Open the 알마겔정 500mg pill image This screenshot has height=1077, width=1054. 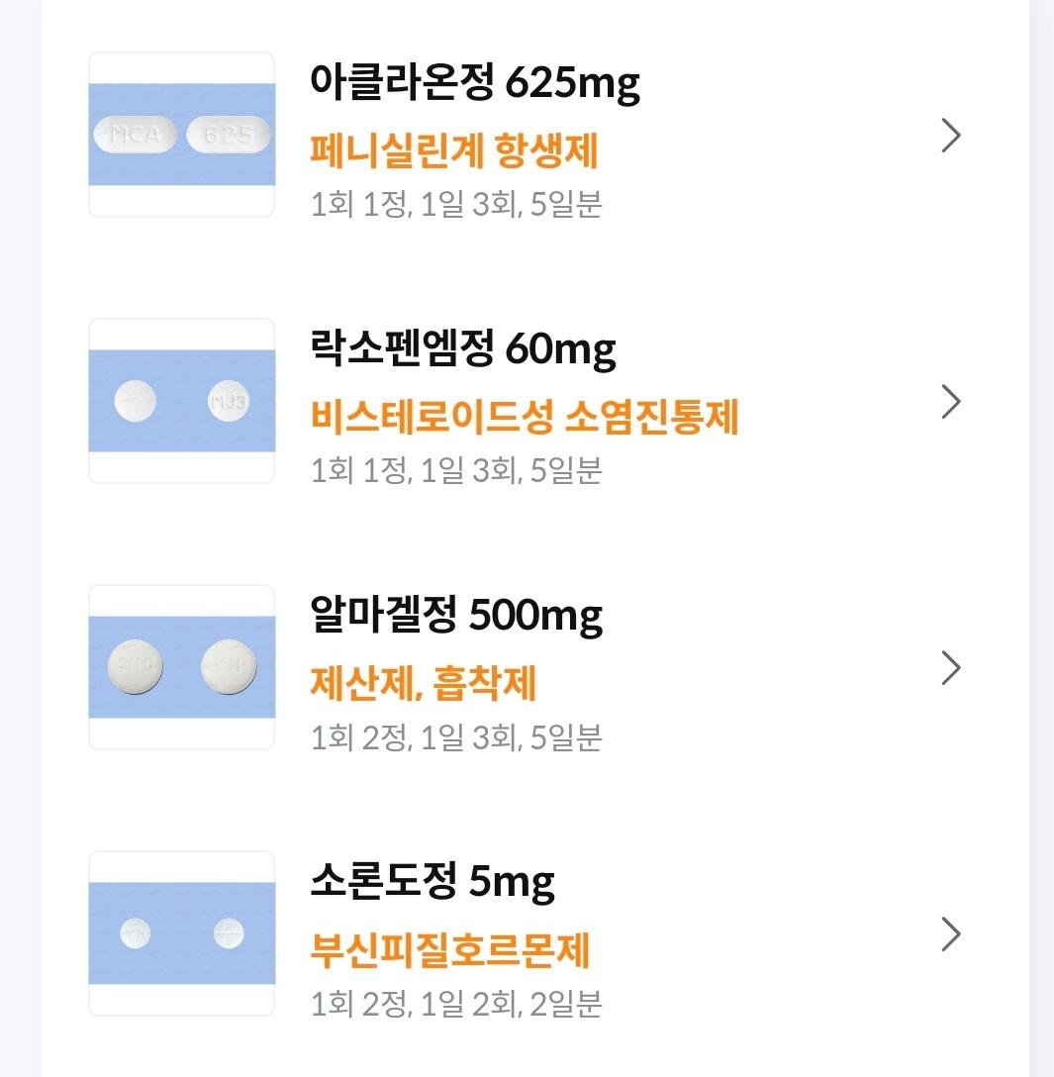[181, 667]
